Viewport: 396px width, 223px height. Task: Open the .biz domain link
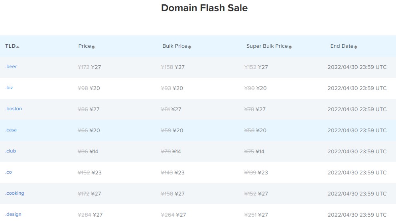pyautogui.click(x=9, y=88)
